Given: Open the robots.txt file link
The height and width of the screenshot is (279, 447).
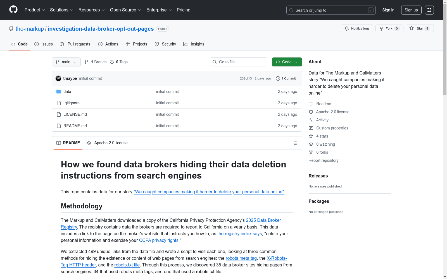Looking at the screenshot, I should click(x=127, y=265).
